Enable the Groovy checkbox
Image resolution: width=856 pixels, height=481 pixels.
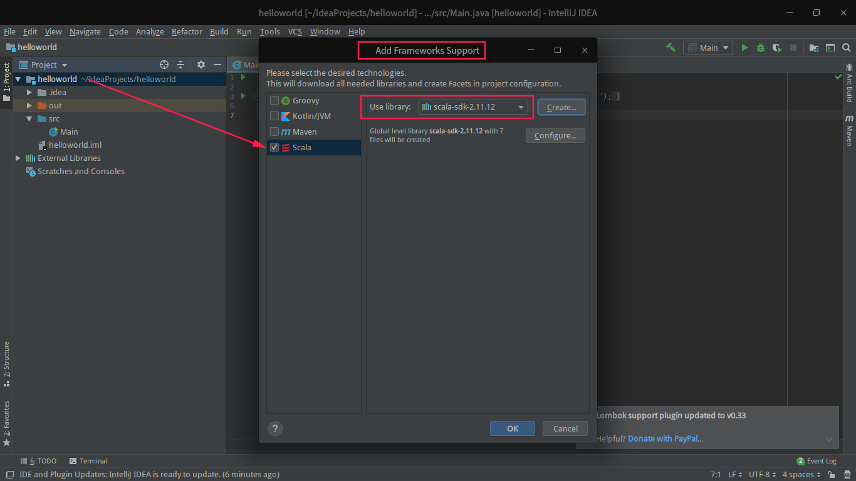(x=274, y=100)
